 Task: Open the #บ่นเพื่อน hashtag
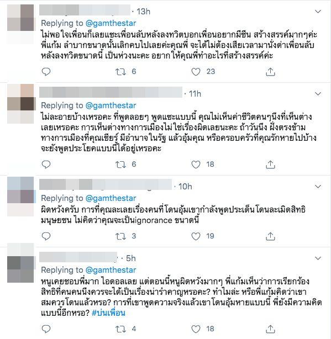pyautogui.click(x=108, y=313)
